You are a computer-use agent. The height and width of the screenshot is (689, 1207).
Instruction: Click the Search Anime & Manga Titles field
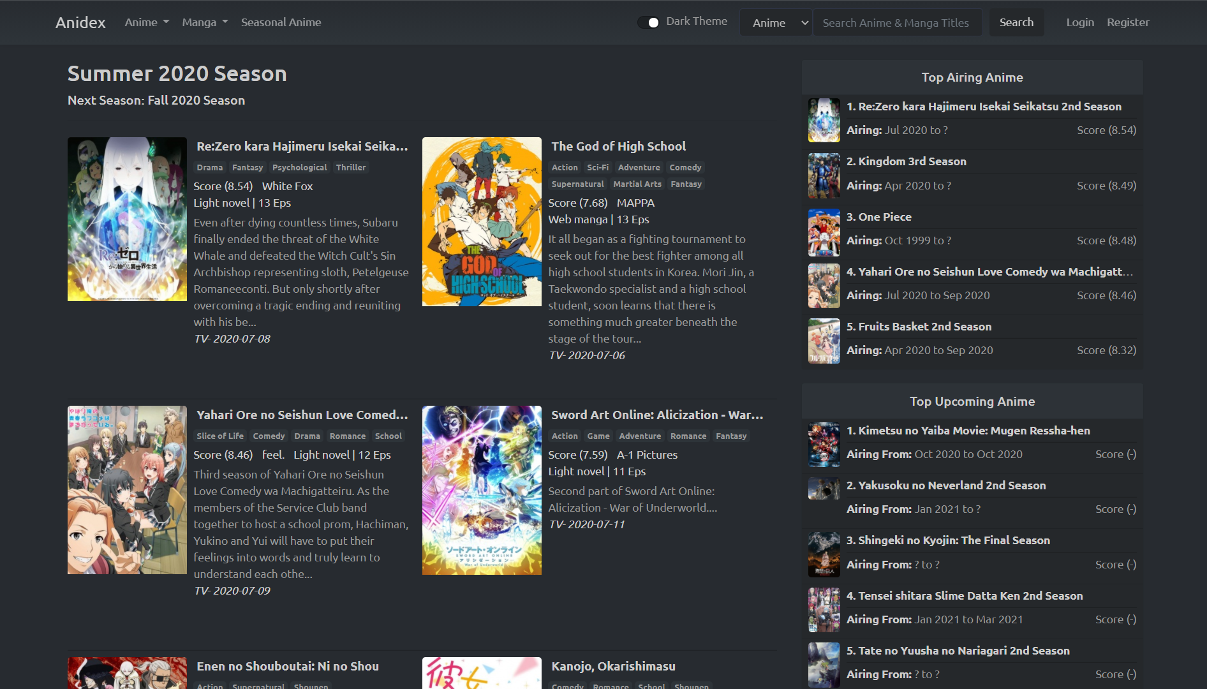898,23
